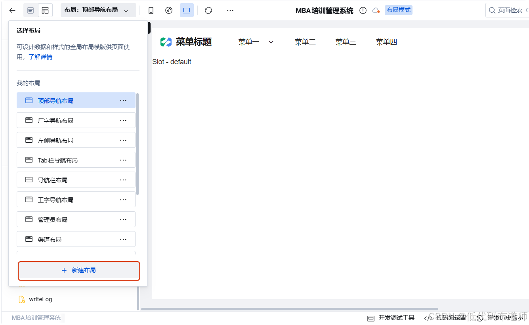Focus the 页面检索 search field
Screen dimensions: 529x325
pos(507,10)
